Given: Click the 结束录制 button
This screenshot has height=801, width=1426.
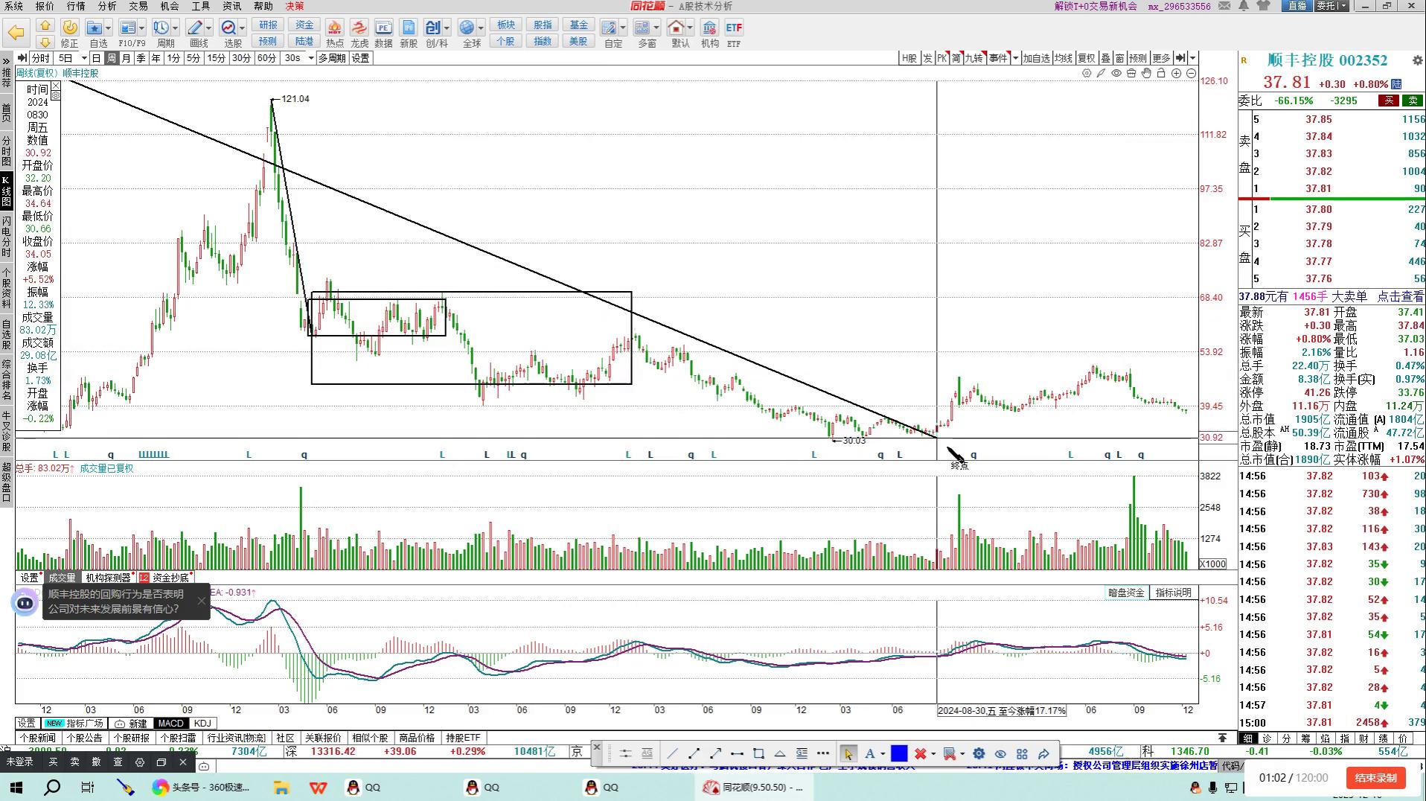Looking at the screenshot, I should pyautogui.click(x=1375, y=778).
